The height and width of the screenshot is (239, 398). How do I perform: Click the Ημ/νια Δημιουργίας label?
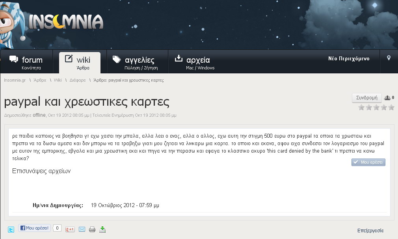(x=58, y=205)
